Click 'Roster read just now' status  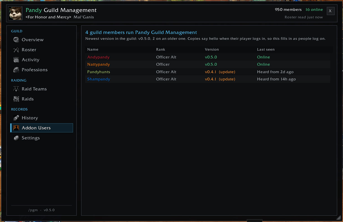(304, 17)
